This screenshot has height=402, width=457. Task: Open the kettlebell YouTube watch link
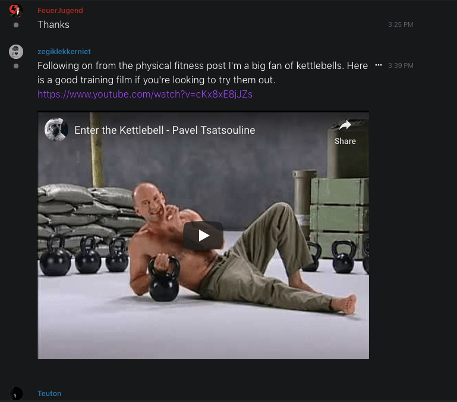(x=145, y=94)
